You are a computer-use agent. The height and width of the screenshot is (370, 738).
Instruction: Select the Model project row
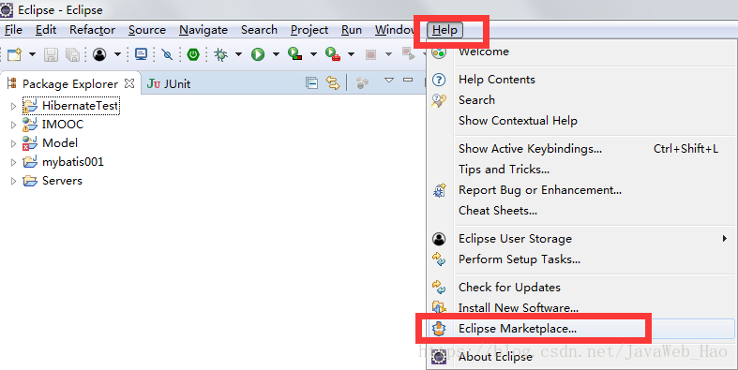(51, 143)
